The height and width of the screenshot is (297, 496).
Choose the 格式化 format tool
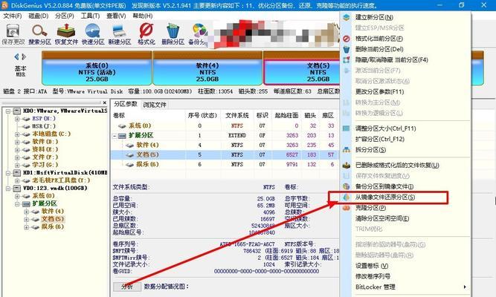(146, 34)
